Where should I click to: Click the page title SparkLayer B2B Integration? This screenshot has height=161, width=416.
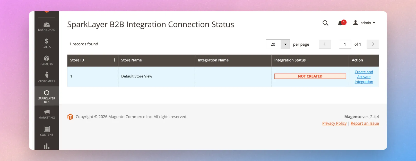coord(151,24)
